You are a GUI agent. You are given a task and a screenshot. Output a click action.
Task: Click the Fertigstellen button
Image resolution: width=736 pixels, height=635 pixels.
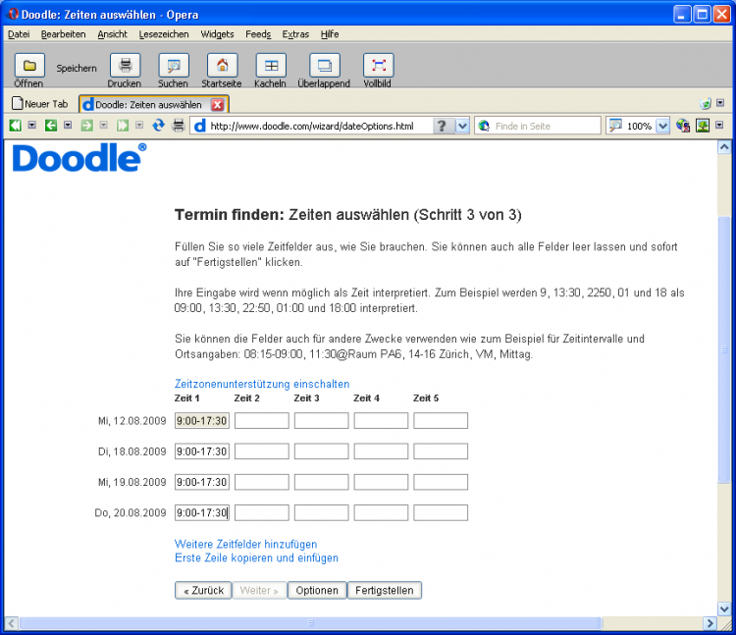click(x=385, y=591)
